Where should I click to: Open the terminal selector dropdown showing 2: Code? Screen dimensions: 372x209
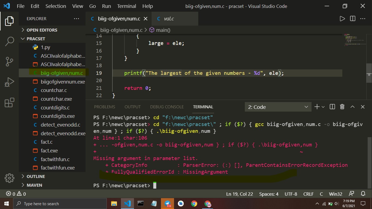tap(278, 107)
